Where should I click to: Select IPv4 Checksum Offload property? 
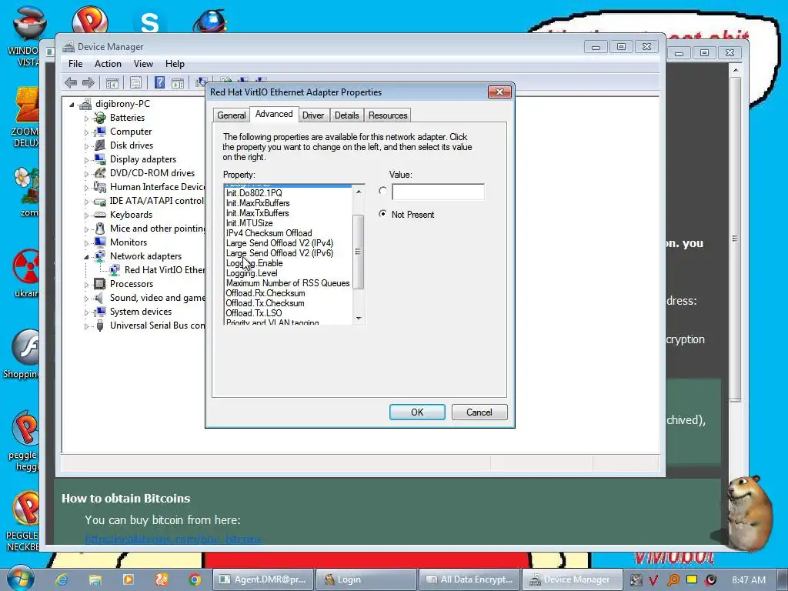(269, 233)
